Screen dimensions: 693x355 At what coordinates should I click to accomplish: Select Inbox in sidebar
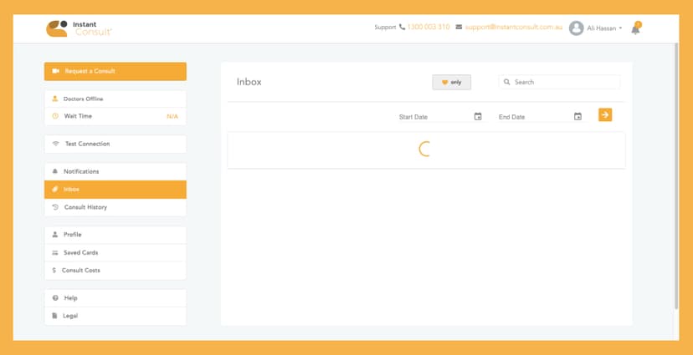116,190
